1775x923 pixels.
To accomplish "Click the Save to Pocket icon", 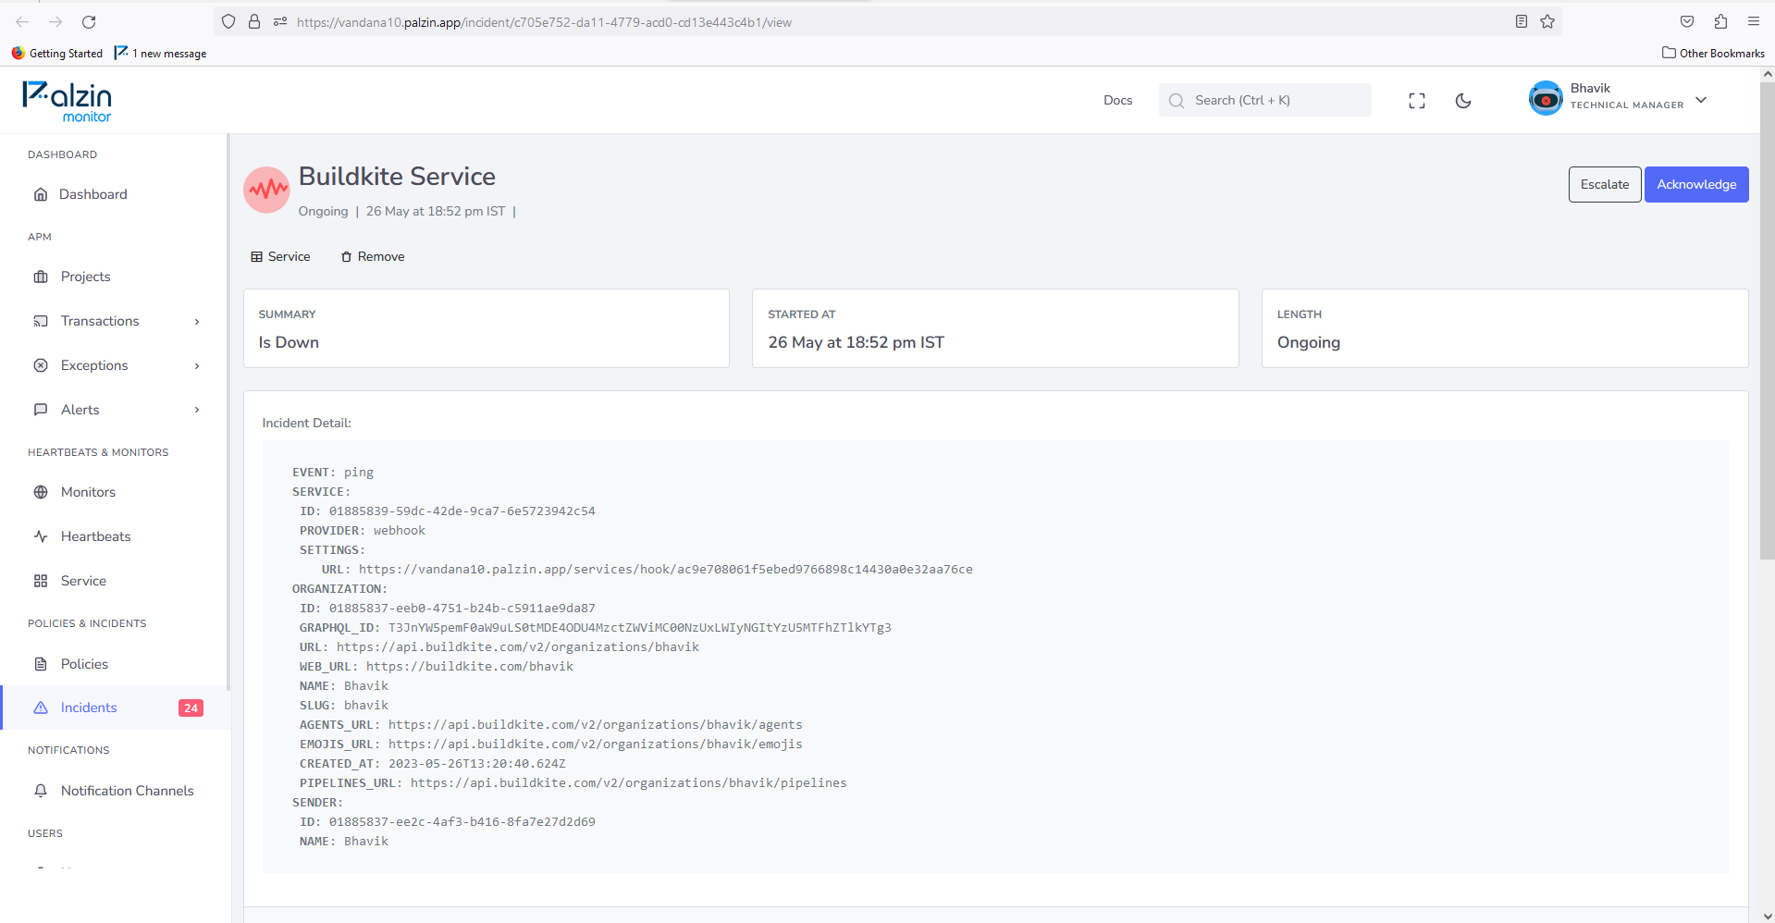I will (1687, 21).
